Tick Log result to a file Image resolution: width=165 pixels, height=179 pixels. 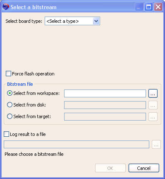(6, 134)
